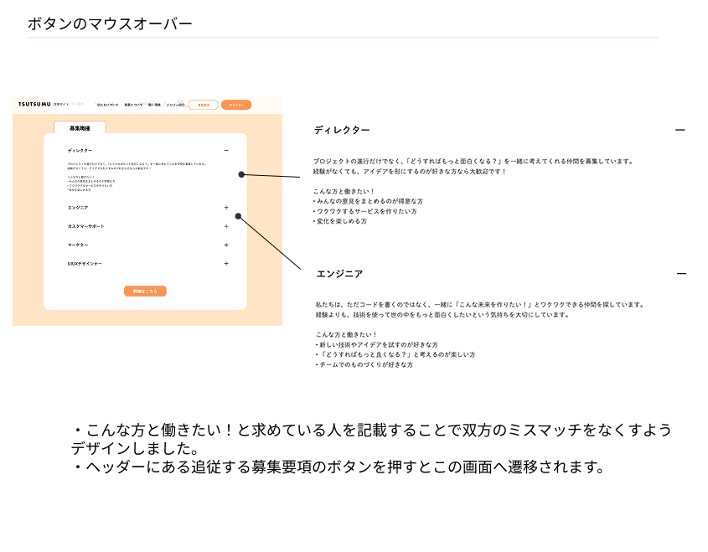Select the 募集職種 tab
This screenshot has width=708, height=552.
pos(80,128)
